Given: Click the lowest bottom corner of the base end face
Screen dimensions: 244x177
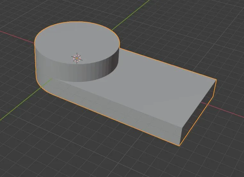Looking at the screenshot, I should 180,145.
